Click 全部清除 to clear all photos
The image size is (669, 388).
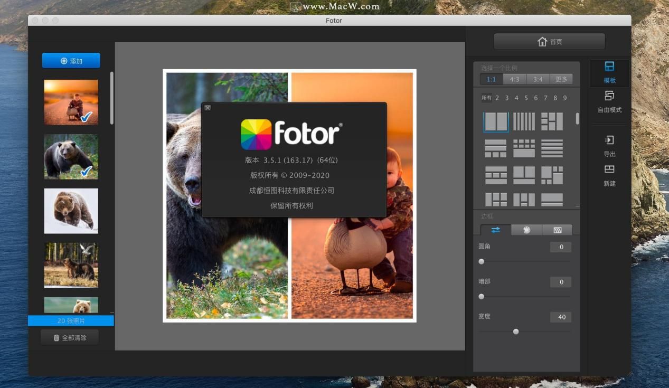pyautogui.click(x=70, y=338)
